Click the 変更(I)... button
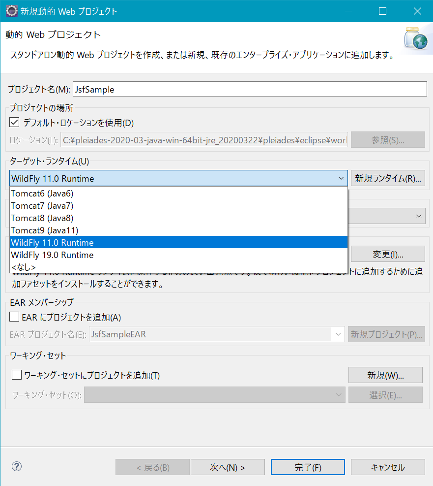Screen dimensions: 433x486 coord(388,254)
